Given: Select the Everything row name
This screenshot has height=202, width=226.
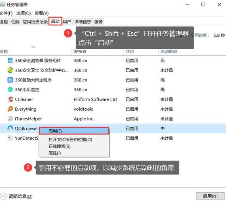Looking at the screenshot, I should click(x=25, y=109).
